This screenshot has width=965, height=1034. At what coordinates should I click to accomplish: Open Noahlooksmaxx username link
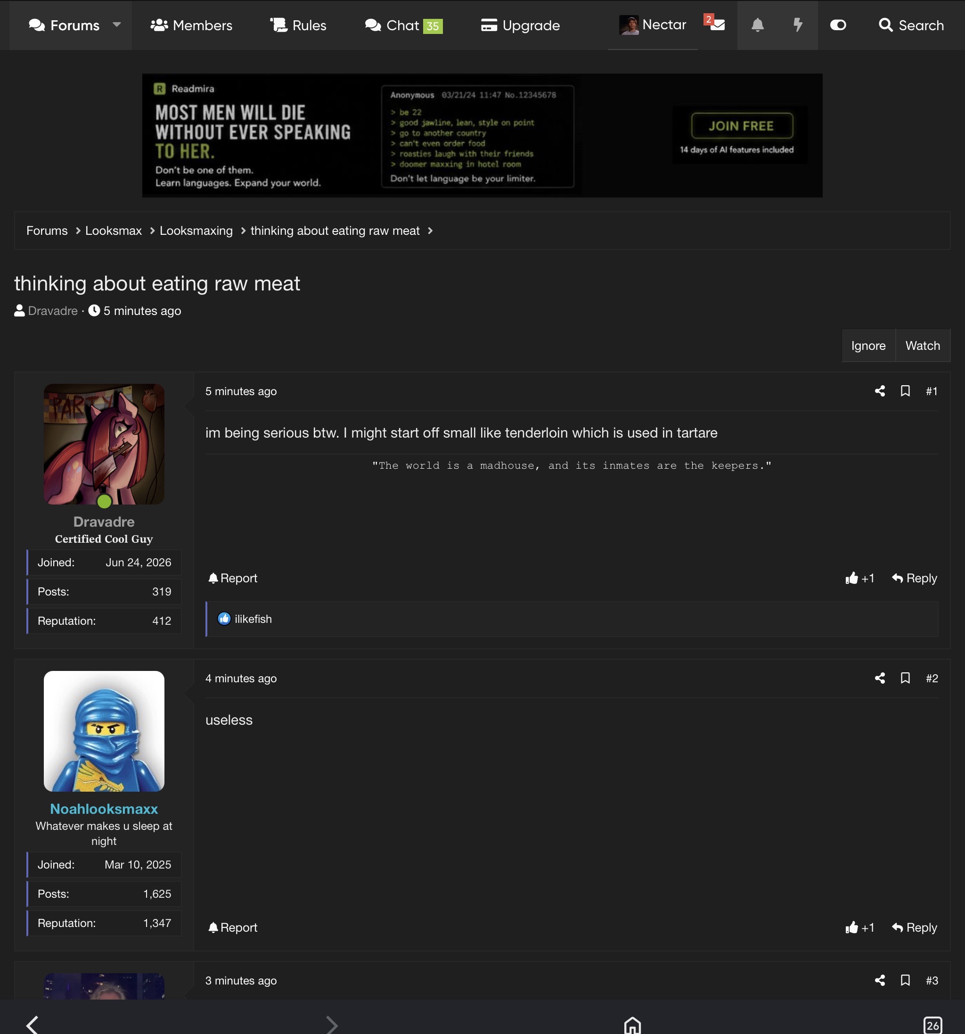click(104, 809)
